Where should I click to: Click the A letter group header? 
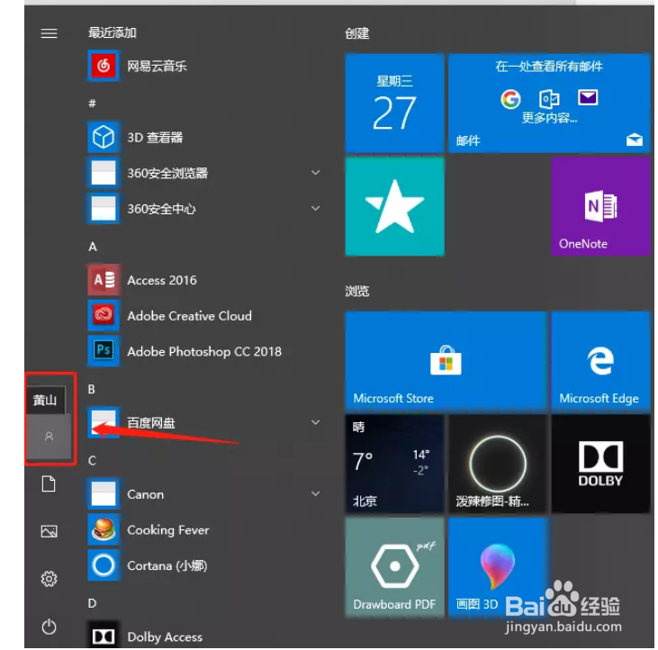[93, 247]
